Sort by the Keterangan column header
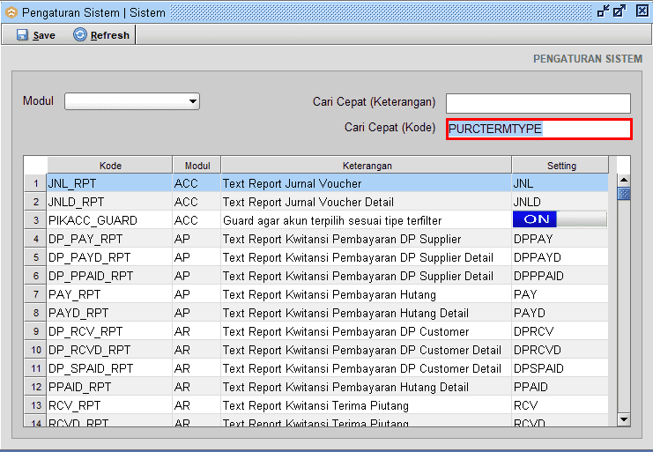 tap(367, 166)
